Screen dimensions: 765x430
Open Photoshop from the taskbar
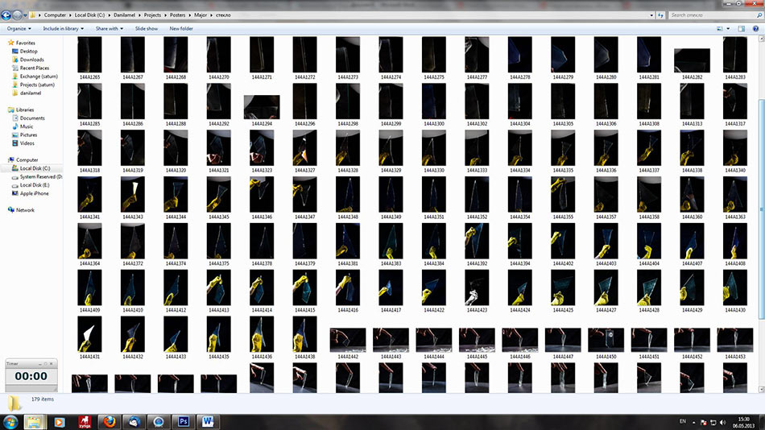[x=183, y=421]
